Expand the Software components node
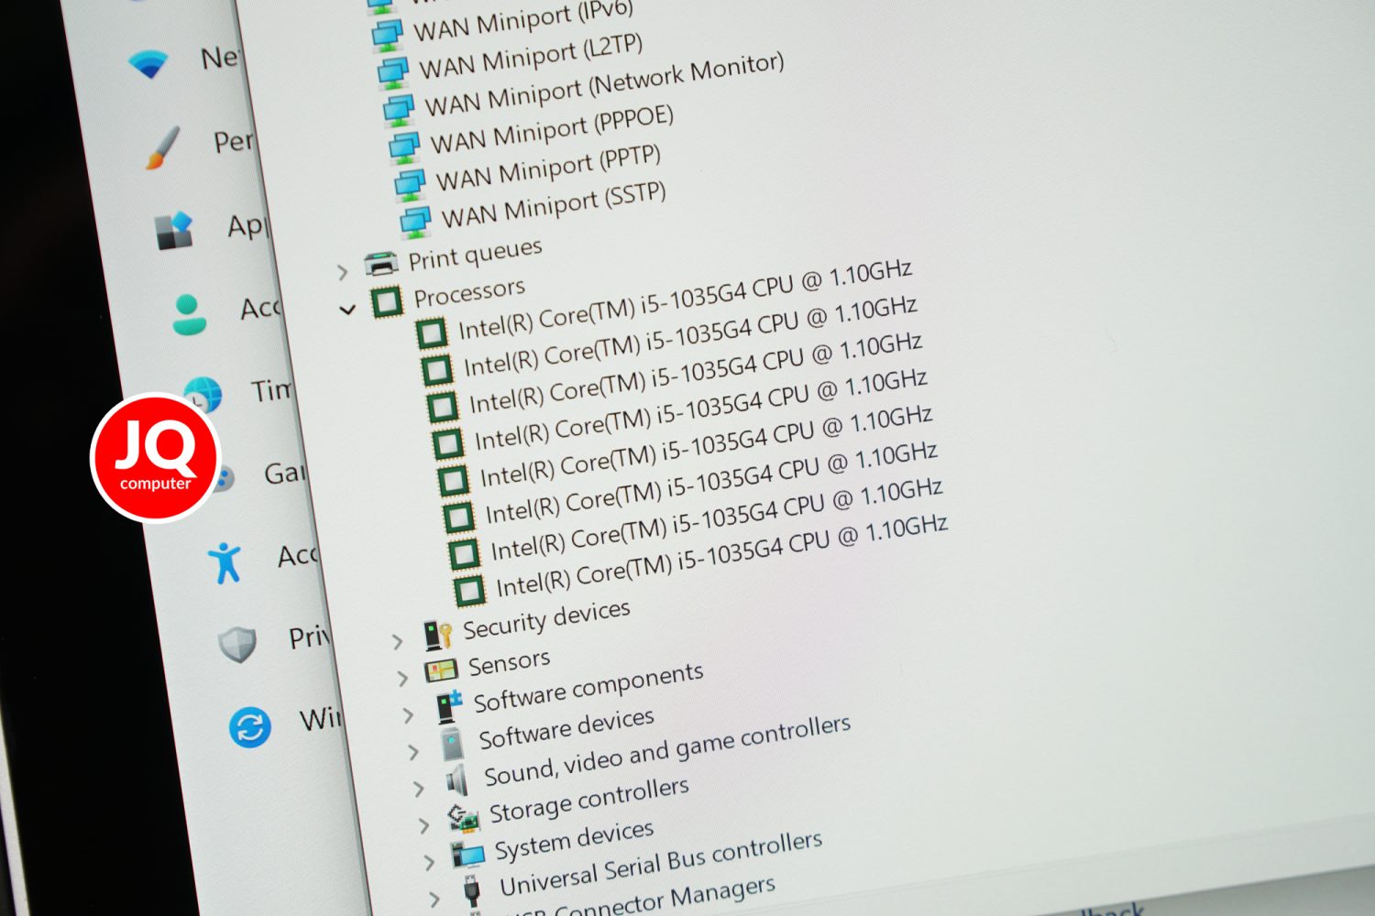1375x916 pixels. 408,715
